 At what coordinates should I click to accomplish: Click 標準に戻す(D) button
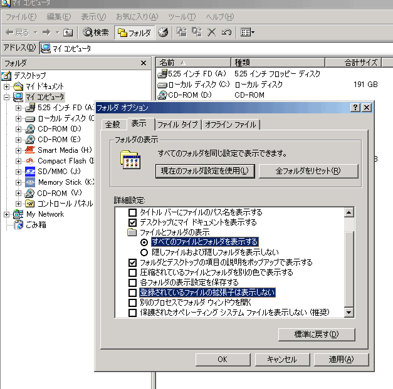[x=317, y=335]
